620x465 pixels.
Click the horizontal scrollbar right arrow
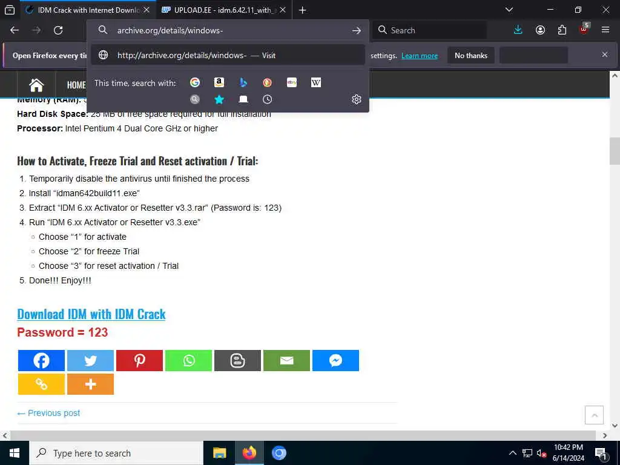point(605,435)
